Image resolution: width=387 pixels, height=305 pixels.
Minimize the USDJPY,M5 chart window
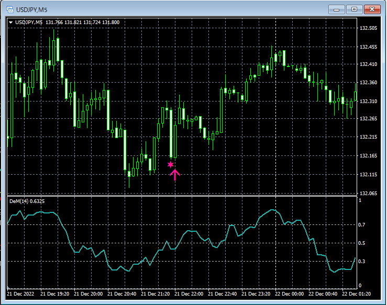click(336, 9)
